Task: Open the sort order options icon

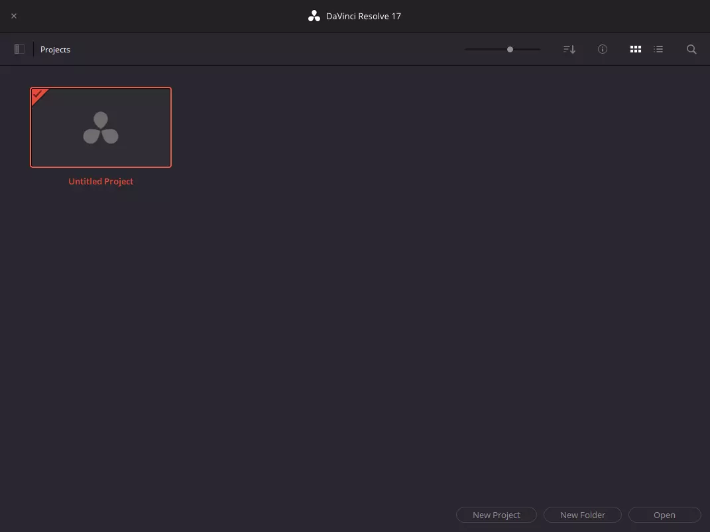Action: [x=569, y=49]
